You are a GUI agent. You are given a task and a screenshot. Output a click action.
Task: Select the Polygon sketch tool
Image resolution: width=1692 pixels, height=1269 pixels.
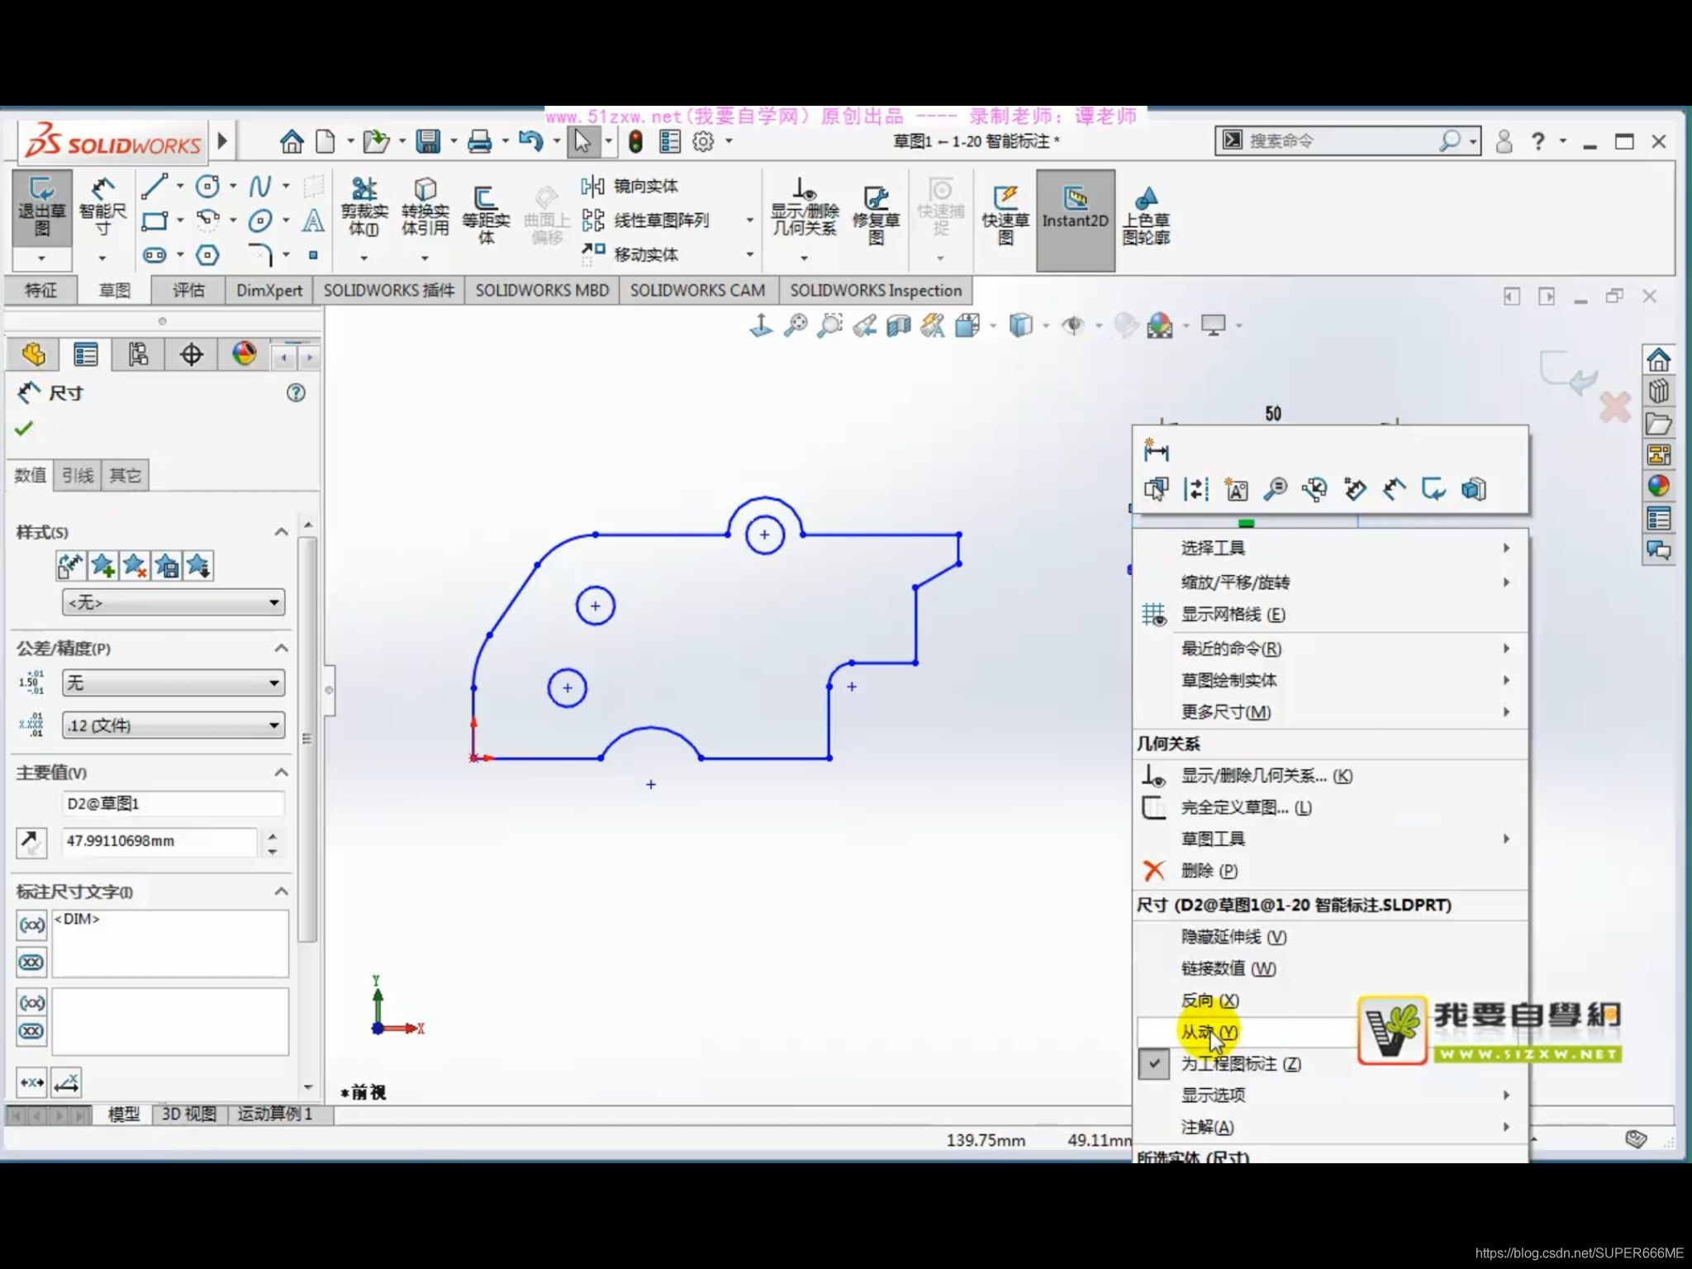tap(207, 255)
